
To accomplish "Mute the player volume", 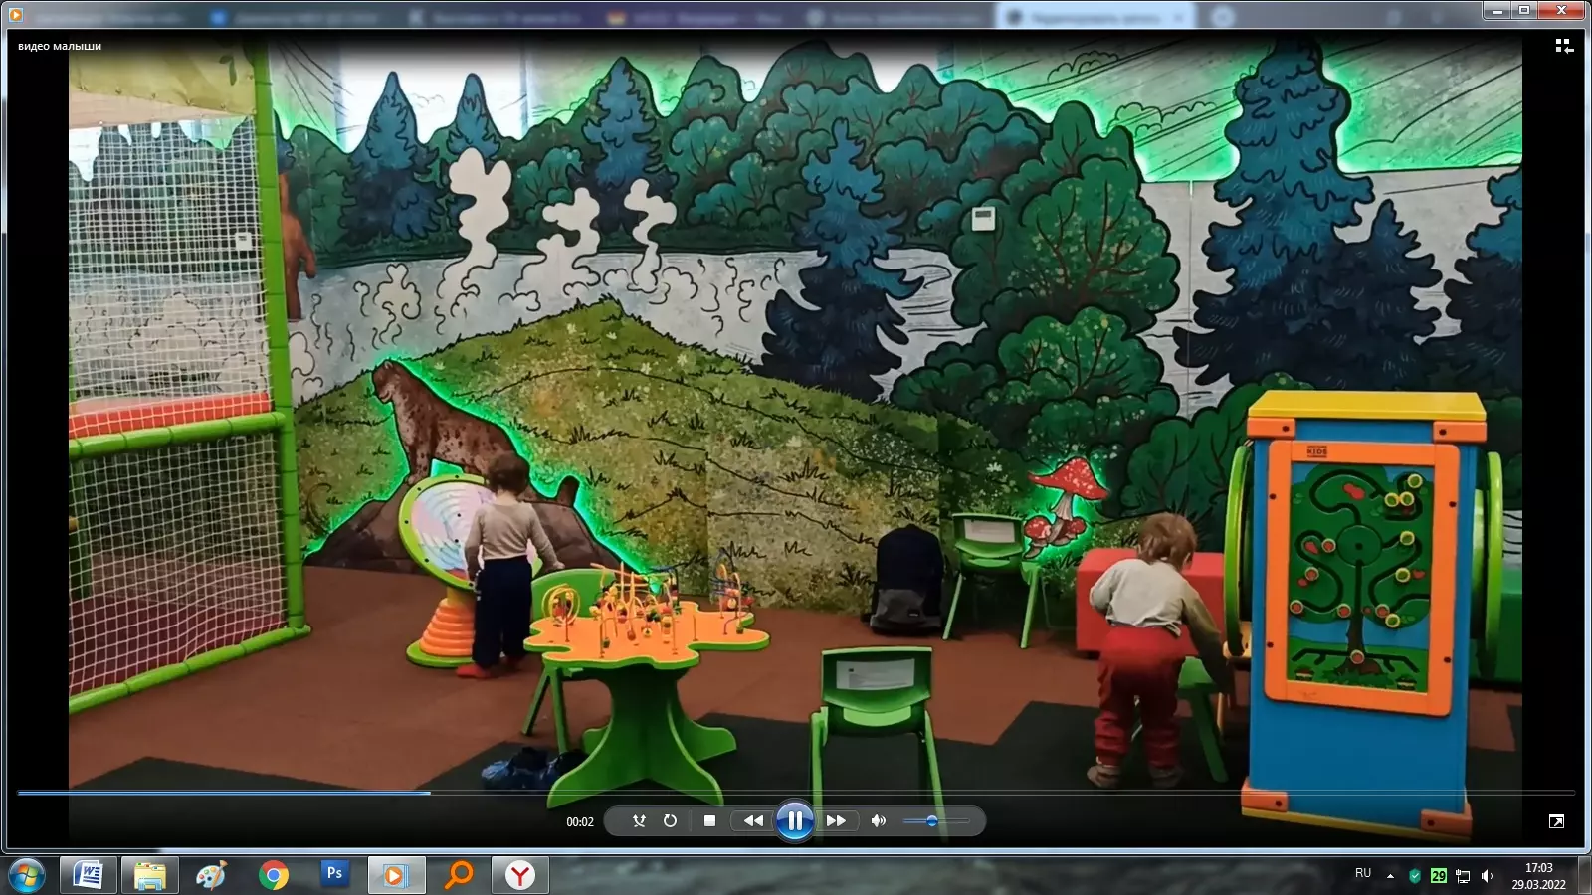I will 878,821.
